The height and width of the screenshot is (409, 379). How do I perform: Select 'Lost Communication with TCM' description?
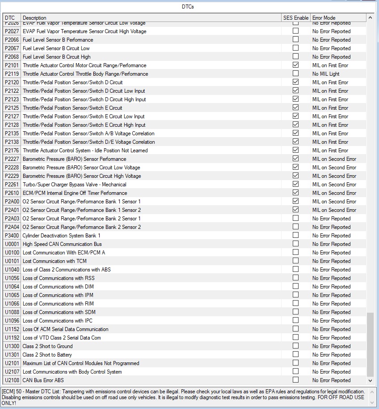coord(55,261)
